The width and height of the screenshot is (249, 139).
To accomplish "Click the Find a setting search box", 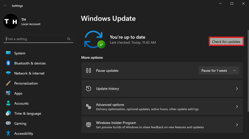I will pyautogui.click(x=38, y=39).
